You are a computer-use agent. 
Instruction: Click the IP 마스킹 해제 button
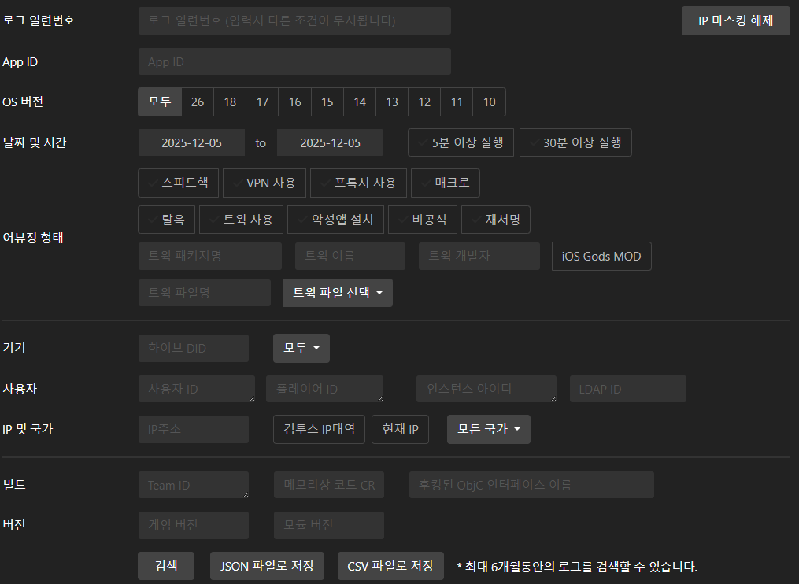pyautogui.click(x=735, y=21)
